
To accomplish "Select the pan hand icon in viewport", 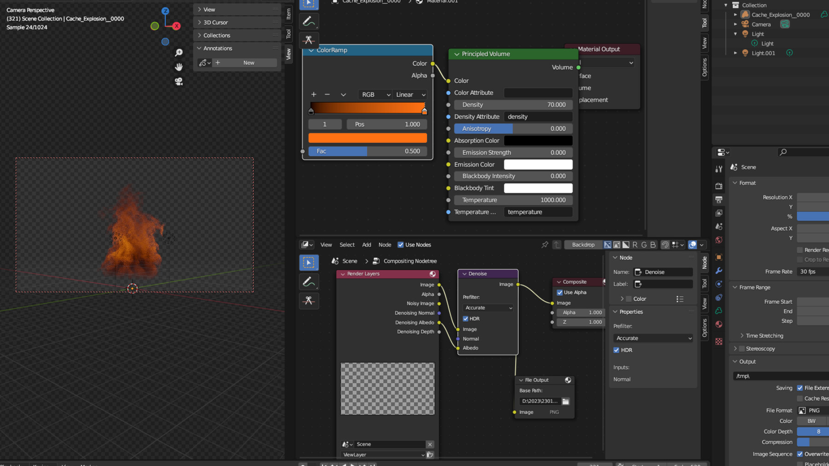I will [179, 67].
